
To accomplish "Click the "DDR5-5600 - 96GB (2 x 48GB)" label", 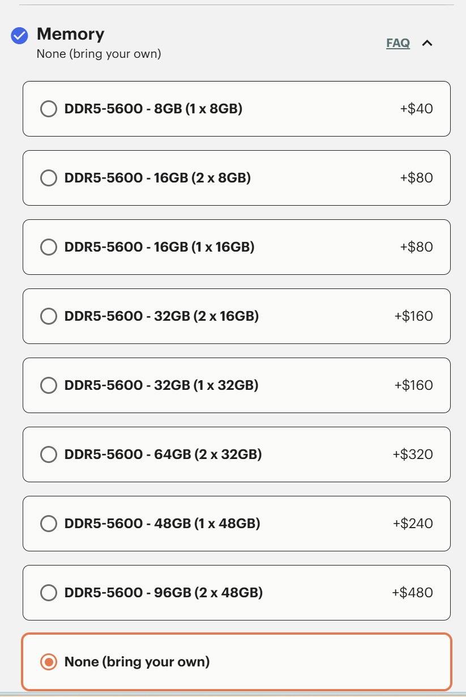I will 164,593.
